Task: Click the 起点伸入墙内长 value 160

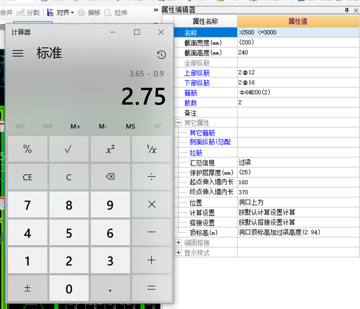Action: (298, 182)
